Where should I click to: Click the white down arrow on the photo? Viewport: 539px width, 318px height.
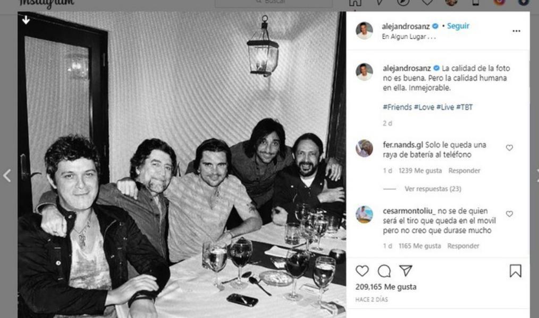click(26, 20)
